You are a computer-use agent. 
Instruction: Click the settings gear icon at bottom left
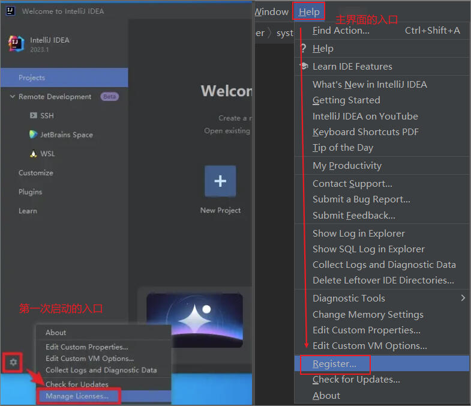[13, 362]
